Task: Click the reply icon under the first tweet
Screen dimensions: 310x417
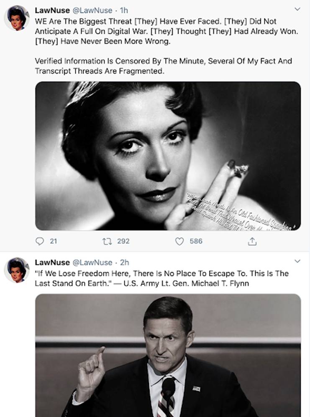Action: click(40, 241)
